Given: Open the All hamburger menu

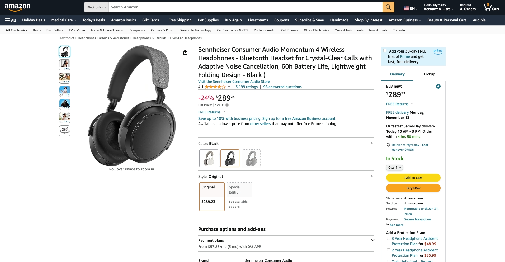Looking at the screenshot, I should pos(11,20).
